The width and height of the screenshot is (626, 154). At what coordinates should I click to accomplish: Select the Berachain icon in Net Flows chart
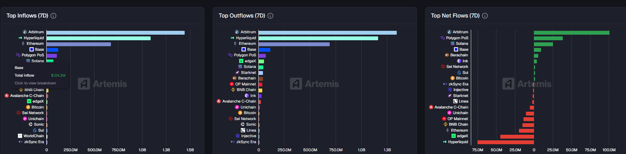[447, 55]
